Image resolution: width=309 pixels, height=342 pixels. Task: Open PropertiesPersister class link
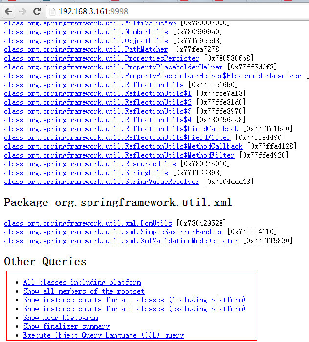pos(102,58)
